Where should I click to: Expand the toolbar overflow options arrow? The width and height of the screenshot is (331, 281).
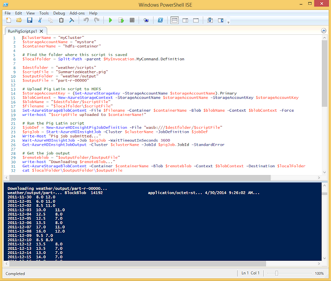pyautogui.click(x=228, y=22)
